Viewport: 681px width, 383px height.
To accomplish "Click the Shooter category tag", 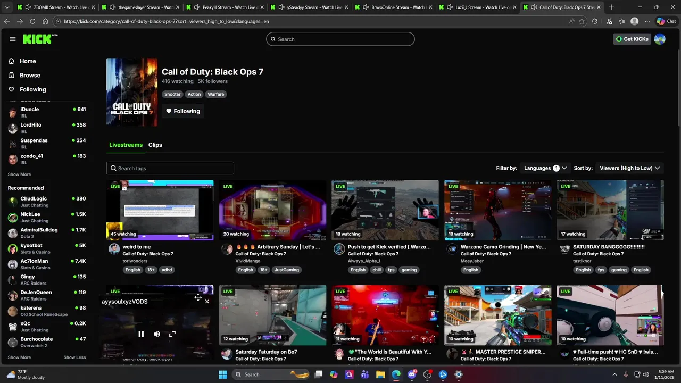I will coord(172,94).
